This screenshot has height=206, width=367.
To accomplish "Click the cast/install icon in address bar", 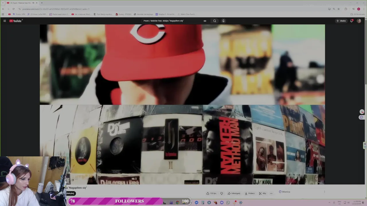I will click(329, 9).
